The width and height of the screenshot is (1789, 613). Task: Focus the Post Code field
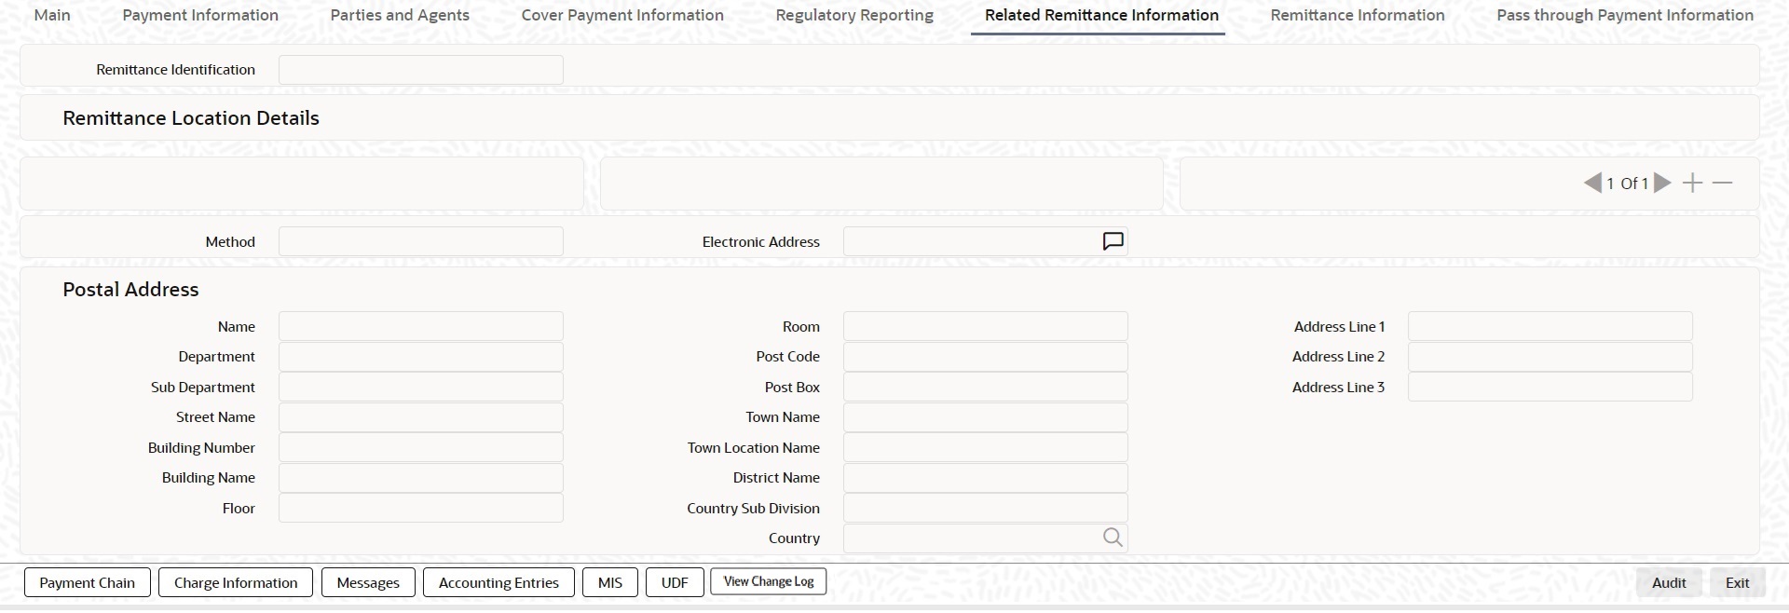point(986,357)
